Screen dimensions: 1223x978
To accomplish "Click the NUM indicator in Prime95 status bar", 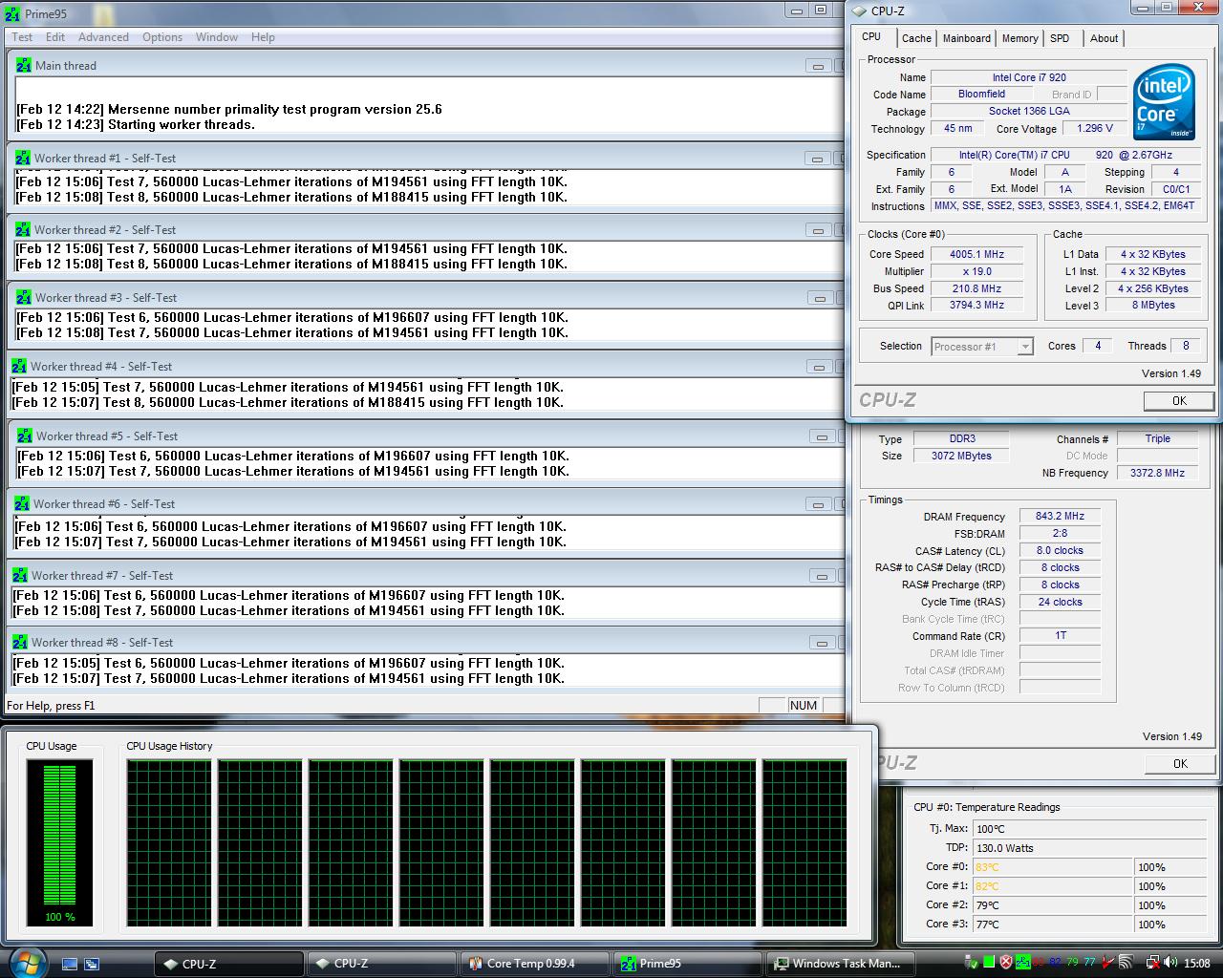I will pyautogui.click(x=804, y=706).
